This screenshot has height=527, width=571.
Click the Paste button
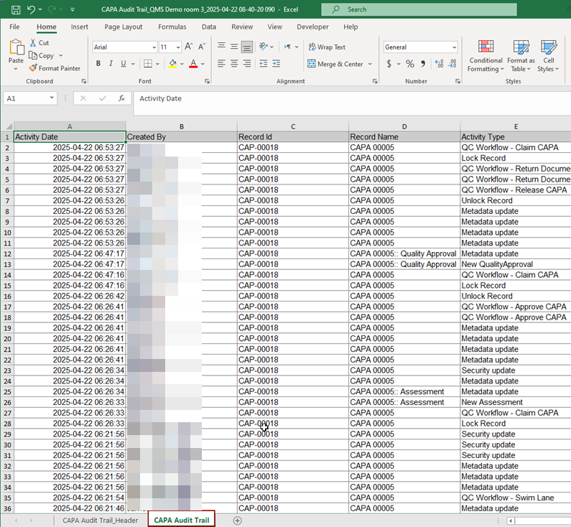[16, 52]
